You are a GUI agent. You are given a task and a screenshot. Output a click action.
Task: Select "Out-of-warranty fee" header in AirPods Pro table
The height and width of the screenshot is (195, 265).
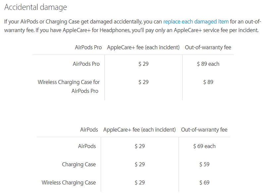(208, 47)
